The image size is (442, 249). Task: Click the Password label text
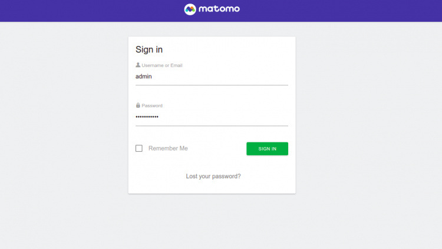(x=152, y=106)
